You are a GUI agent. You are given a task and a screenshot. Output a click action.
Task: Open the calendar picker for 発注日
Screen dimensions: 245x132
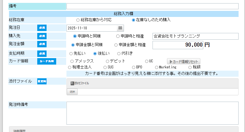[x=120, y=28]
